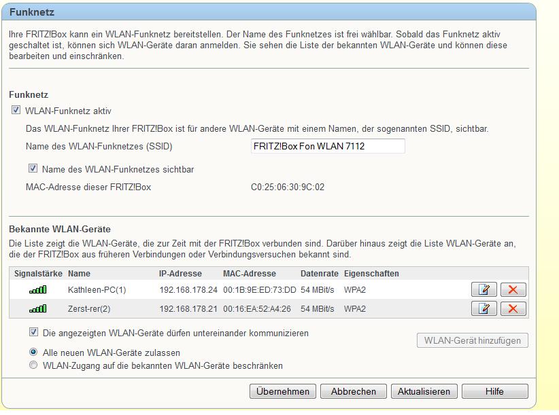Click label MAC-Adresse dieser FRITZ!Box
Image resolution: width=559 pixels, height=415 pixels.
coord(88,187)
